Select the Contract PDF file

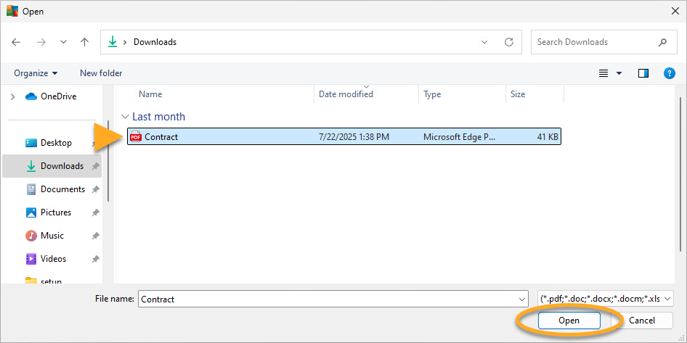[x=160, y=136]
